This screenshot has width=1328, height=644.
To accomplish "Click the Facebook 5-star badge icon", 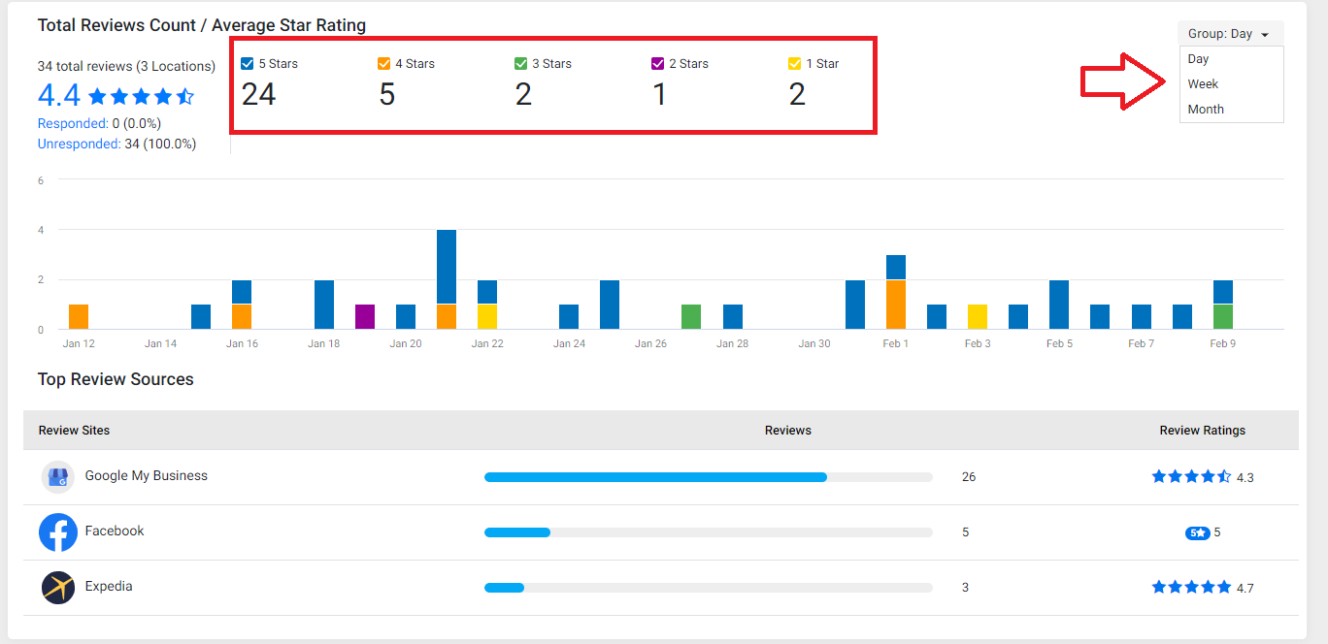I will 1198,532.
